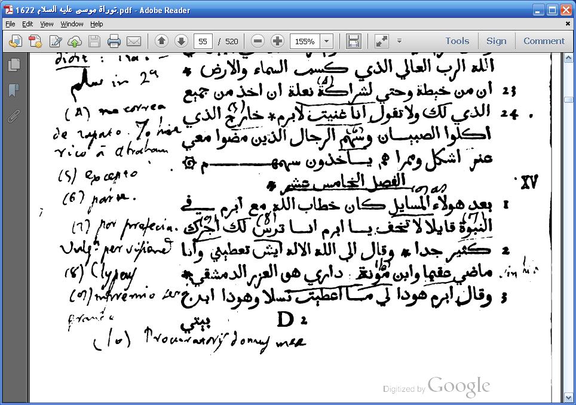The height and width of the screenshot is (405, 576).
Task: Click the vertical scrollbar thumb
Action: click(569, 99)
